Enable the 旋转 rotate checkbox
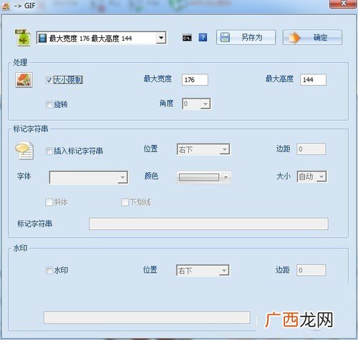 point(49,104)
